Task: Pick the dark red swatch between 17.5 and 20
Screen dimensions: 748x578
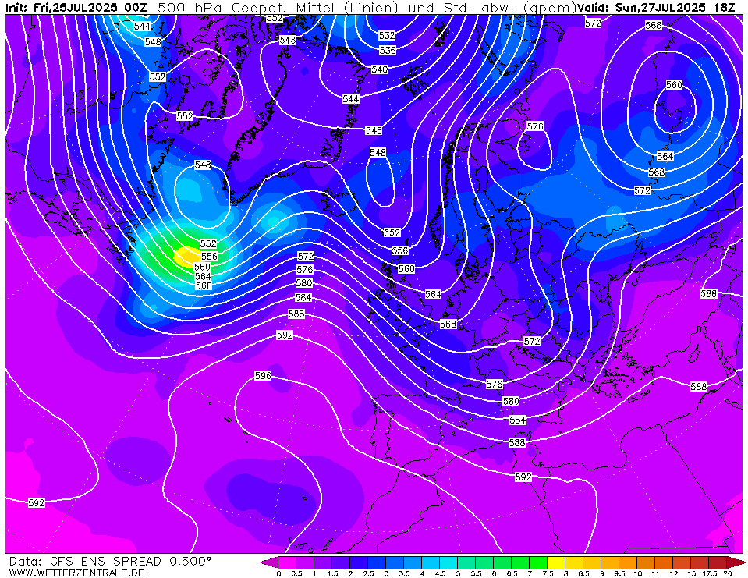Action: click(718, 562)
